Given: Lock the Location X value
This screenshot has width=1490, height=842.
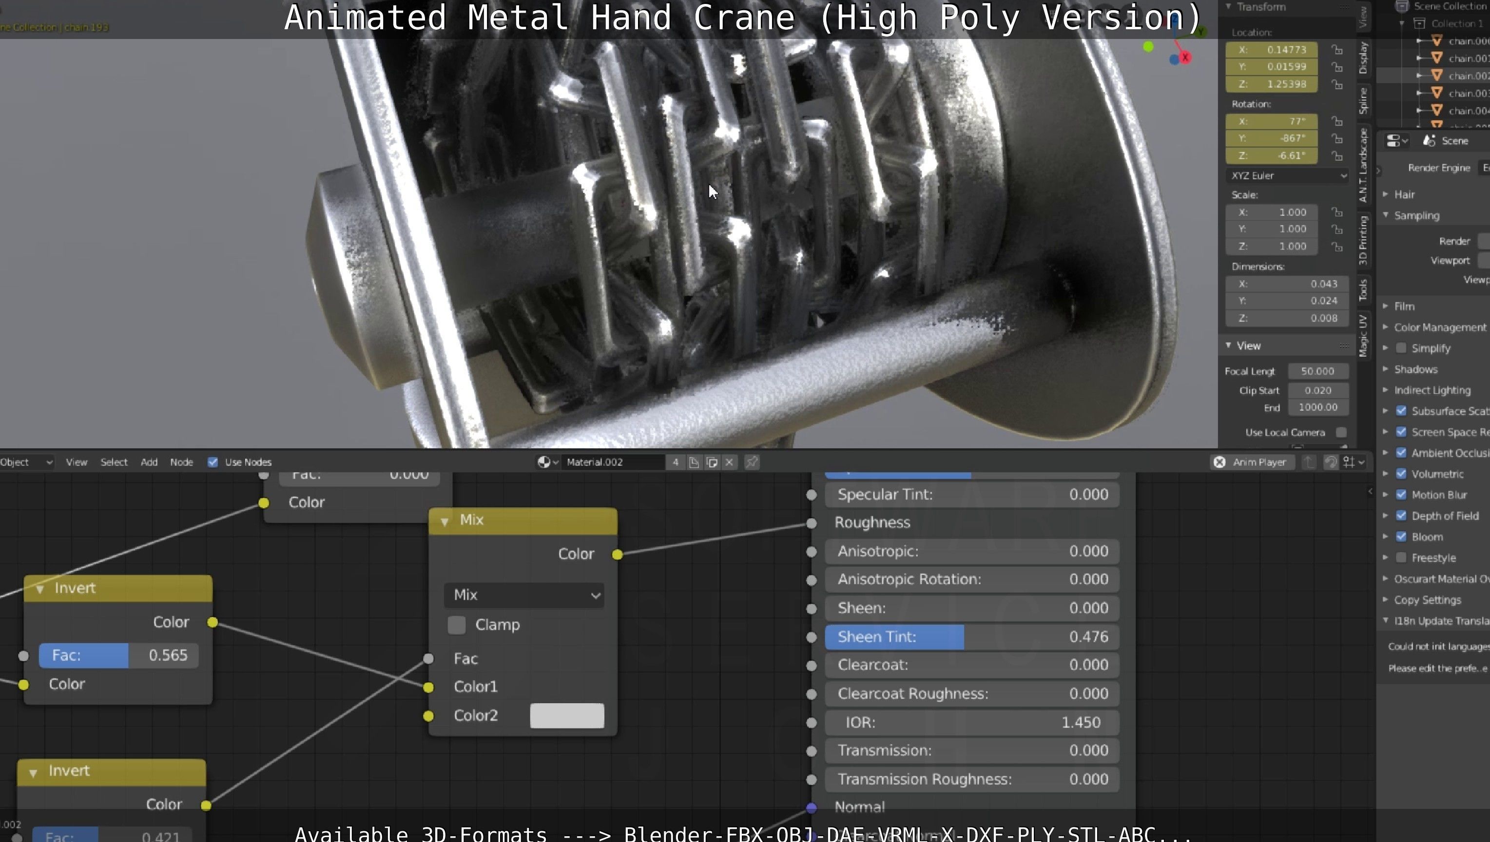Looking at the screenshot, I should tap(1337, 50).
